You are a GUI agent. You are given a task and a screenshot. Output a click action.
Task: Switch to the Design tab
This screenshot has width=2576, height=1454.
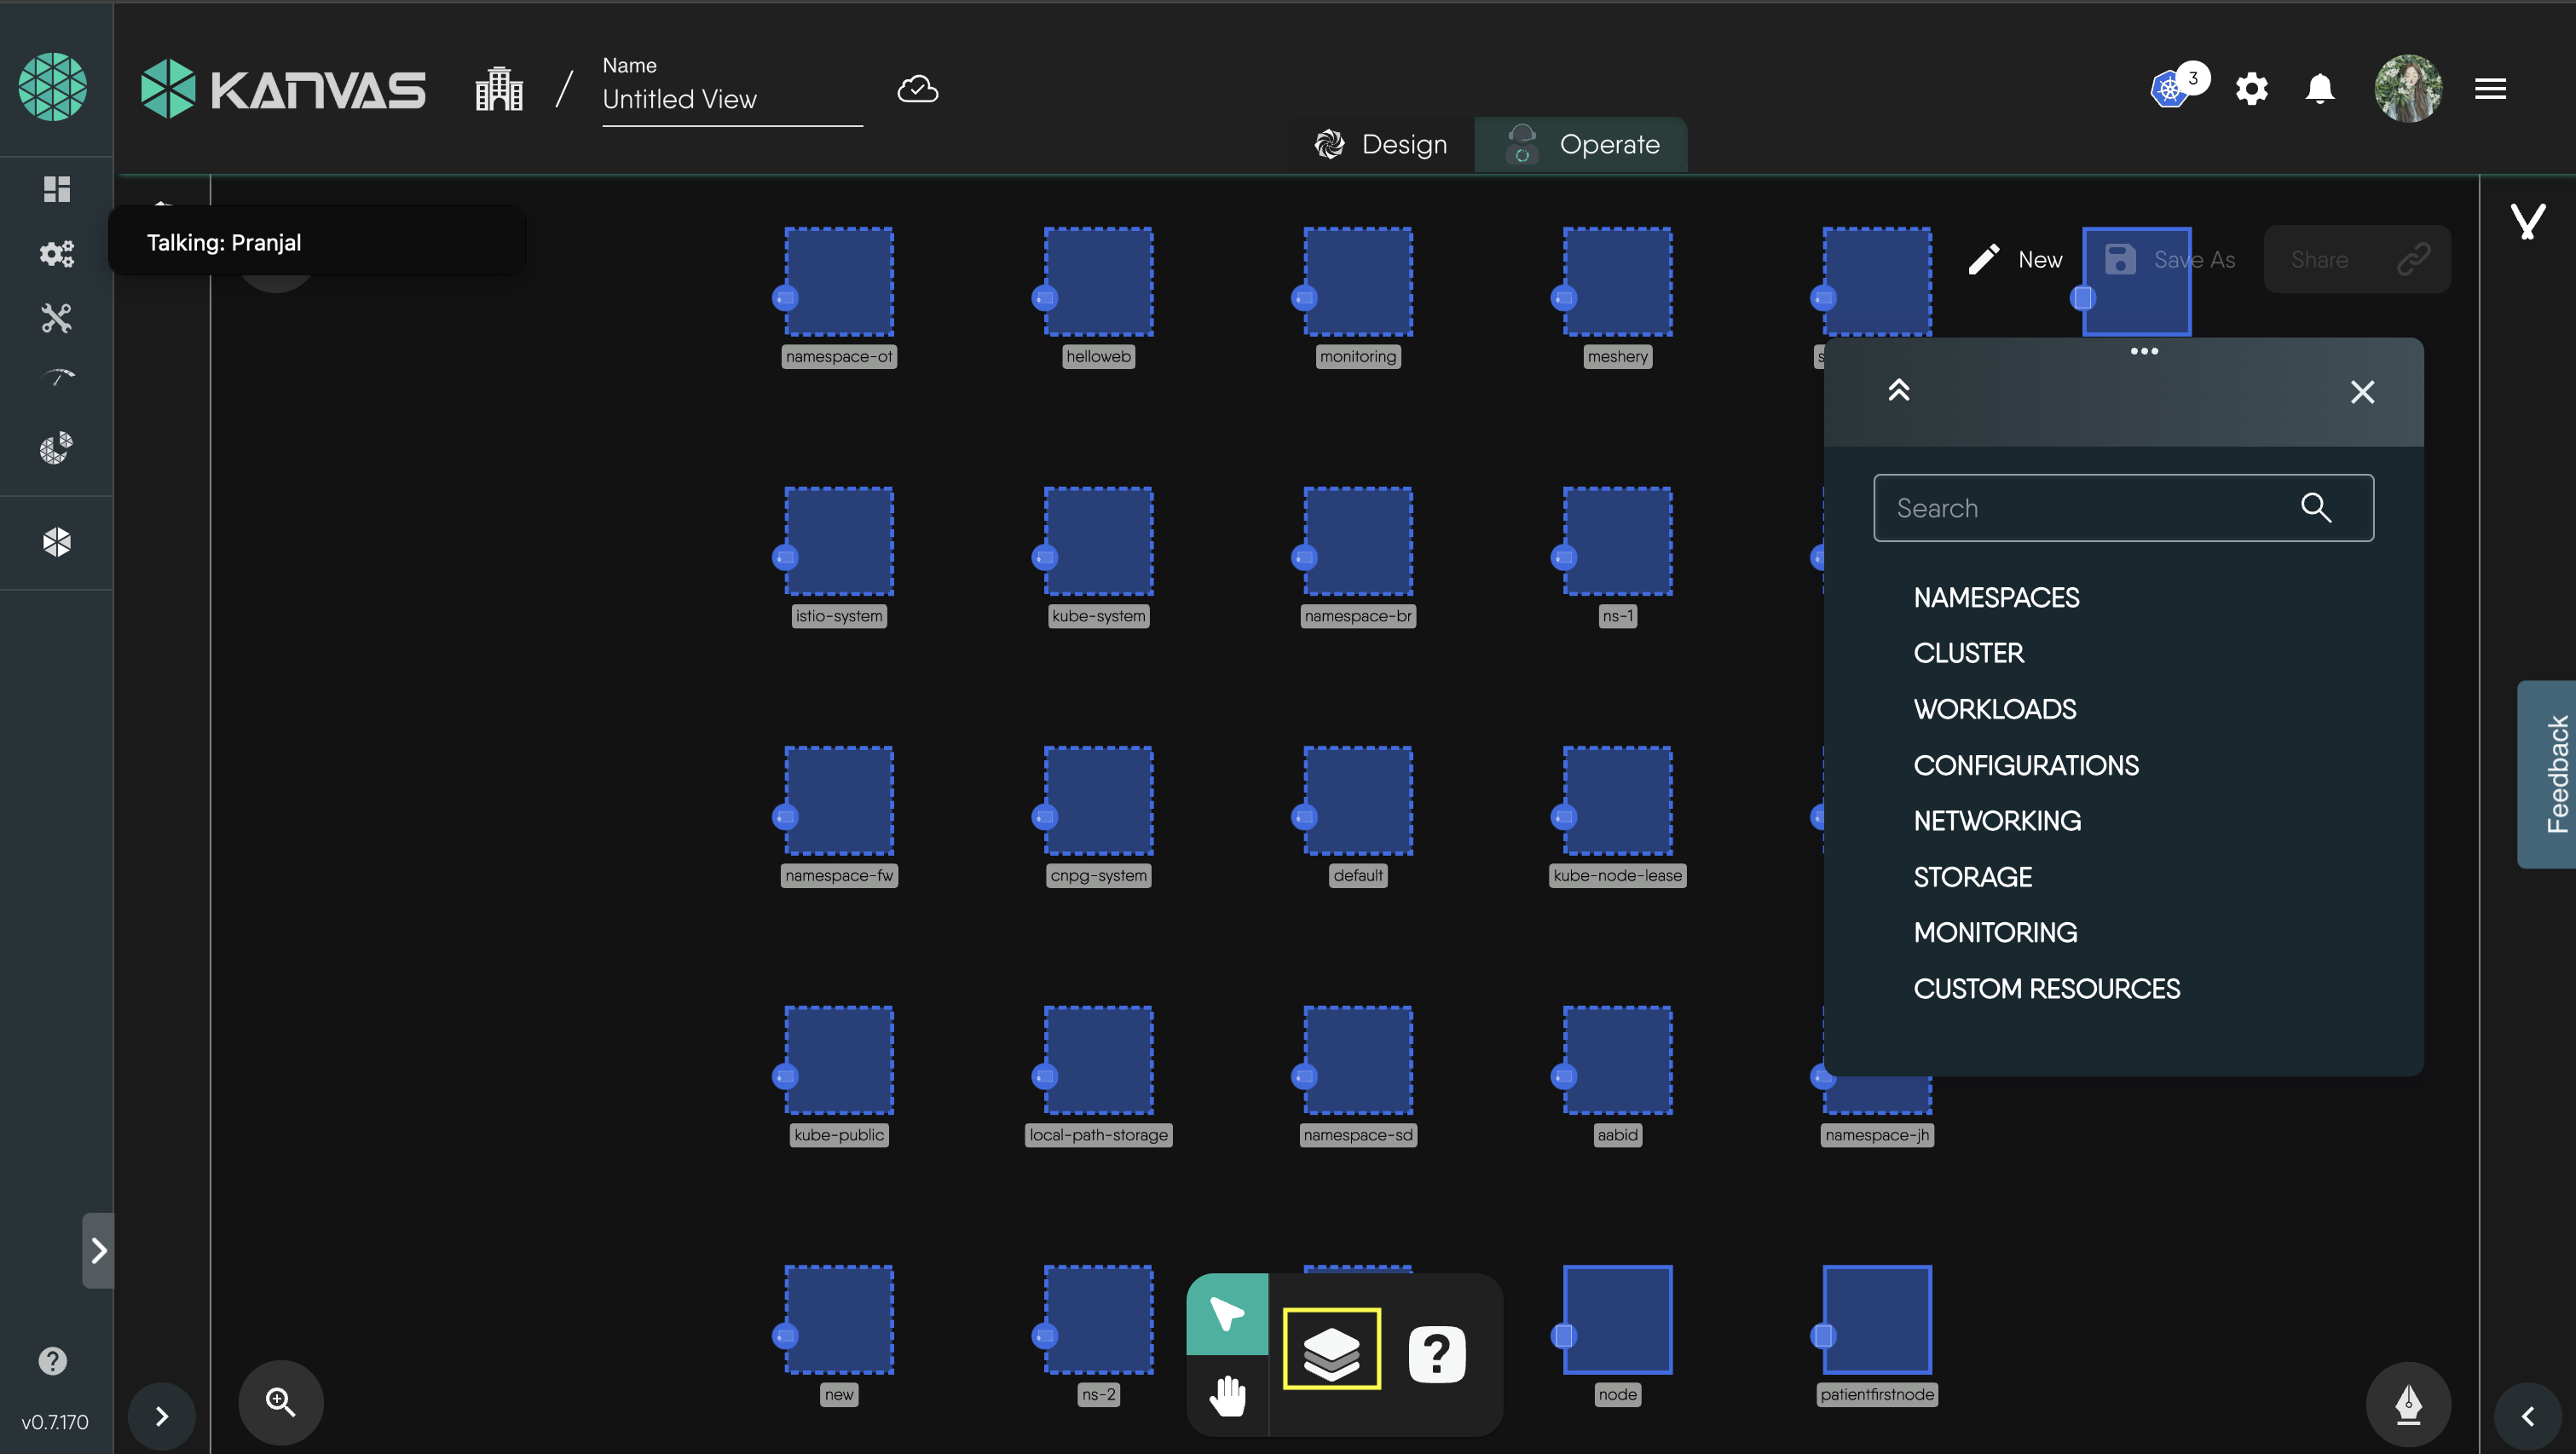(x=1381, y=145)
